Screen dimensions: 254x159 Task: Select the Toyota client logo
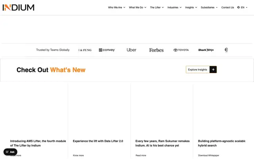pyautogui.click(x=181, y=50)
